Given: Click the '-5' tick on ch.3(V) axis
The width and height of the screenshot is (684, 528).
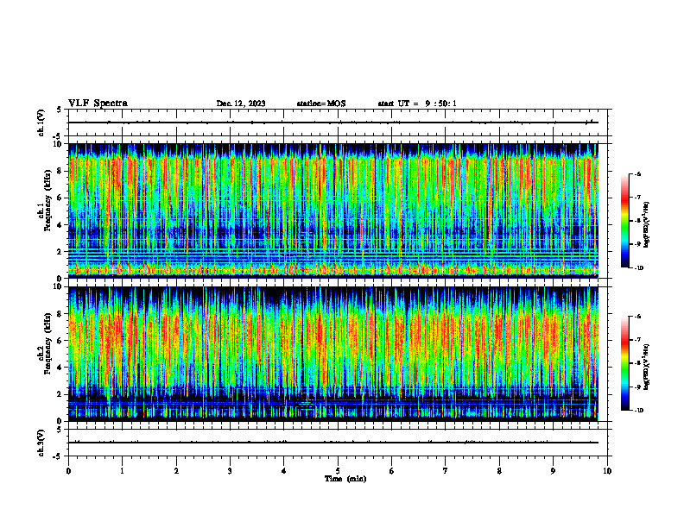Looking at the screenshot, I should click(x=59, y=456).
